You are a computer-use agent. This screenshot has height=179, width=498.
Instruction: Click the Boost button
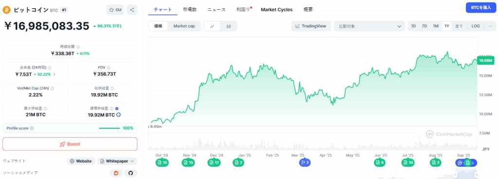(70, 144)
